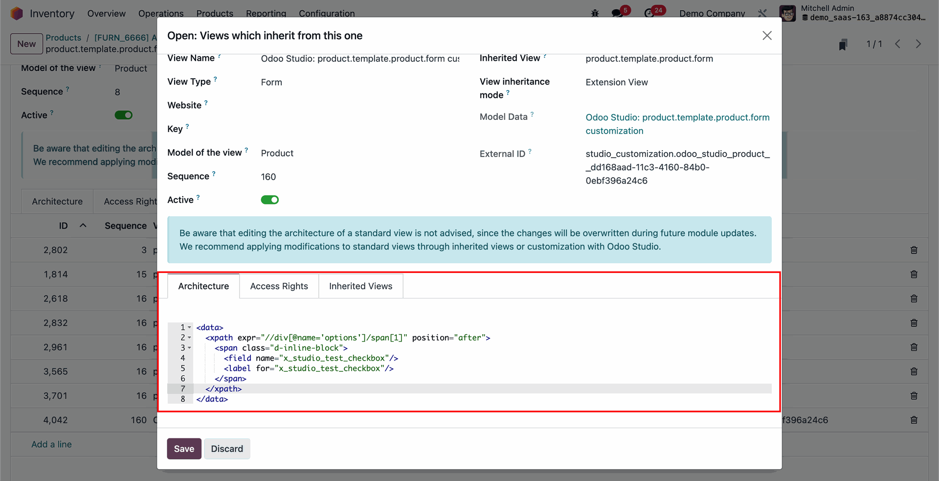Go to next record arrow

coord(918,44)
